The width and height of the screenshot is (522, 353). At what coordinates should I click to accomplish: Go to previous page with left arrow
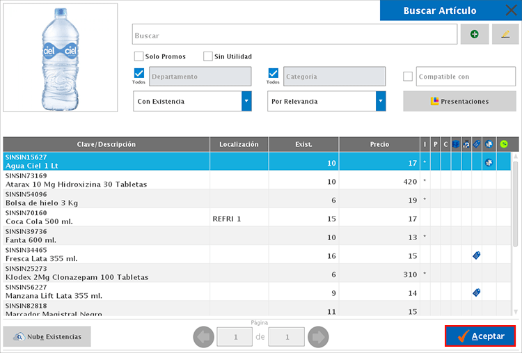203,337
